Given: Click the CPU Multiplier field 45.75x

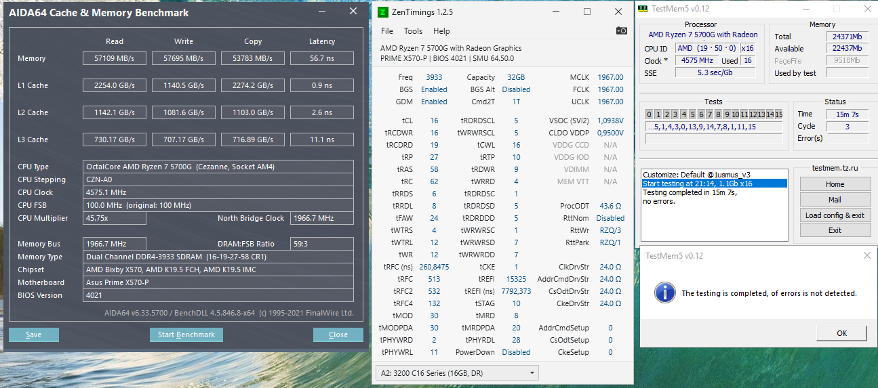Looking at the screenshot, I should [x=115, y=218].
